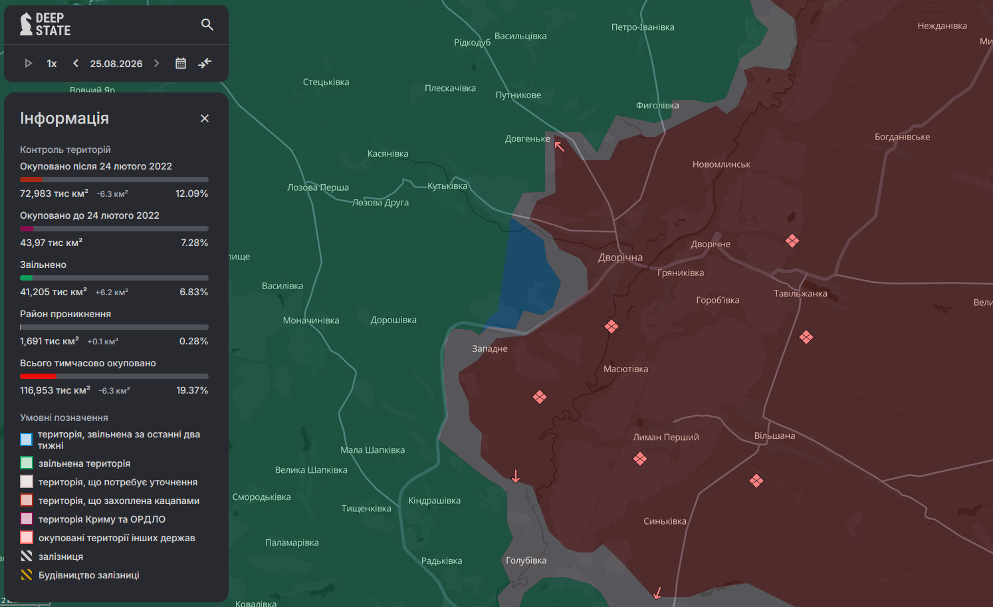Go to the previous date
Screen dimensions: 993x607
point(76,63)
